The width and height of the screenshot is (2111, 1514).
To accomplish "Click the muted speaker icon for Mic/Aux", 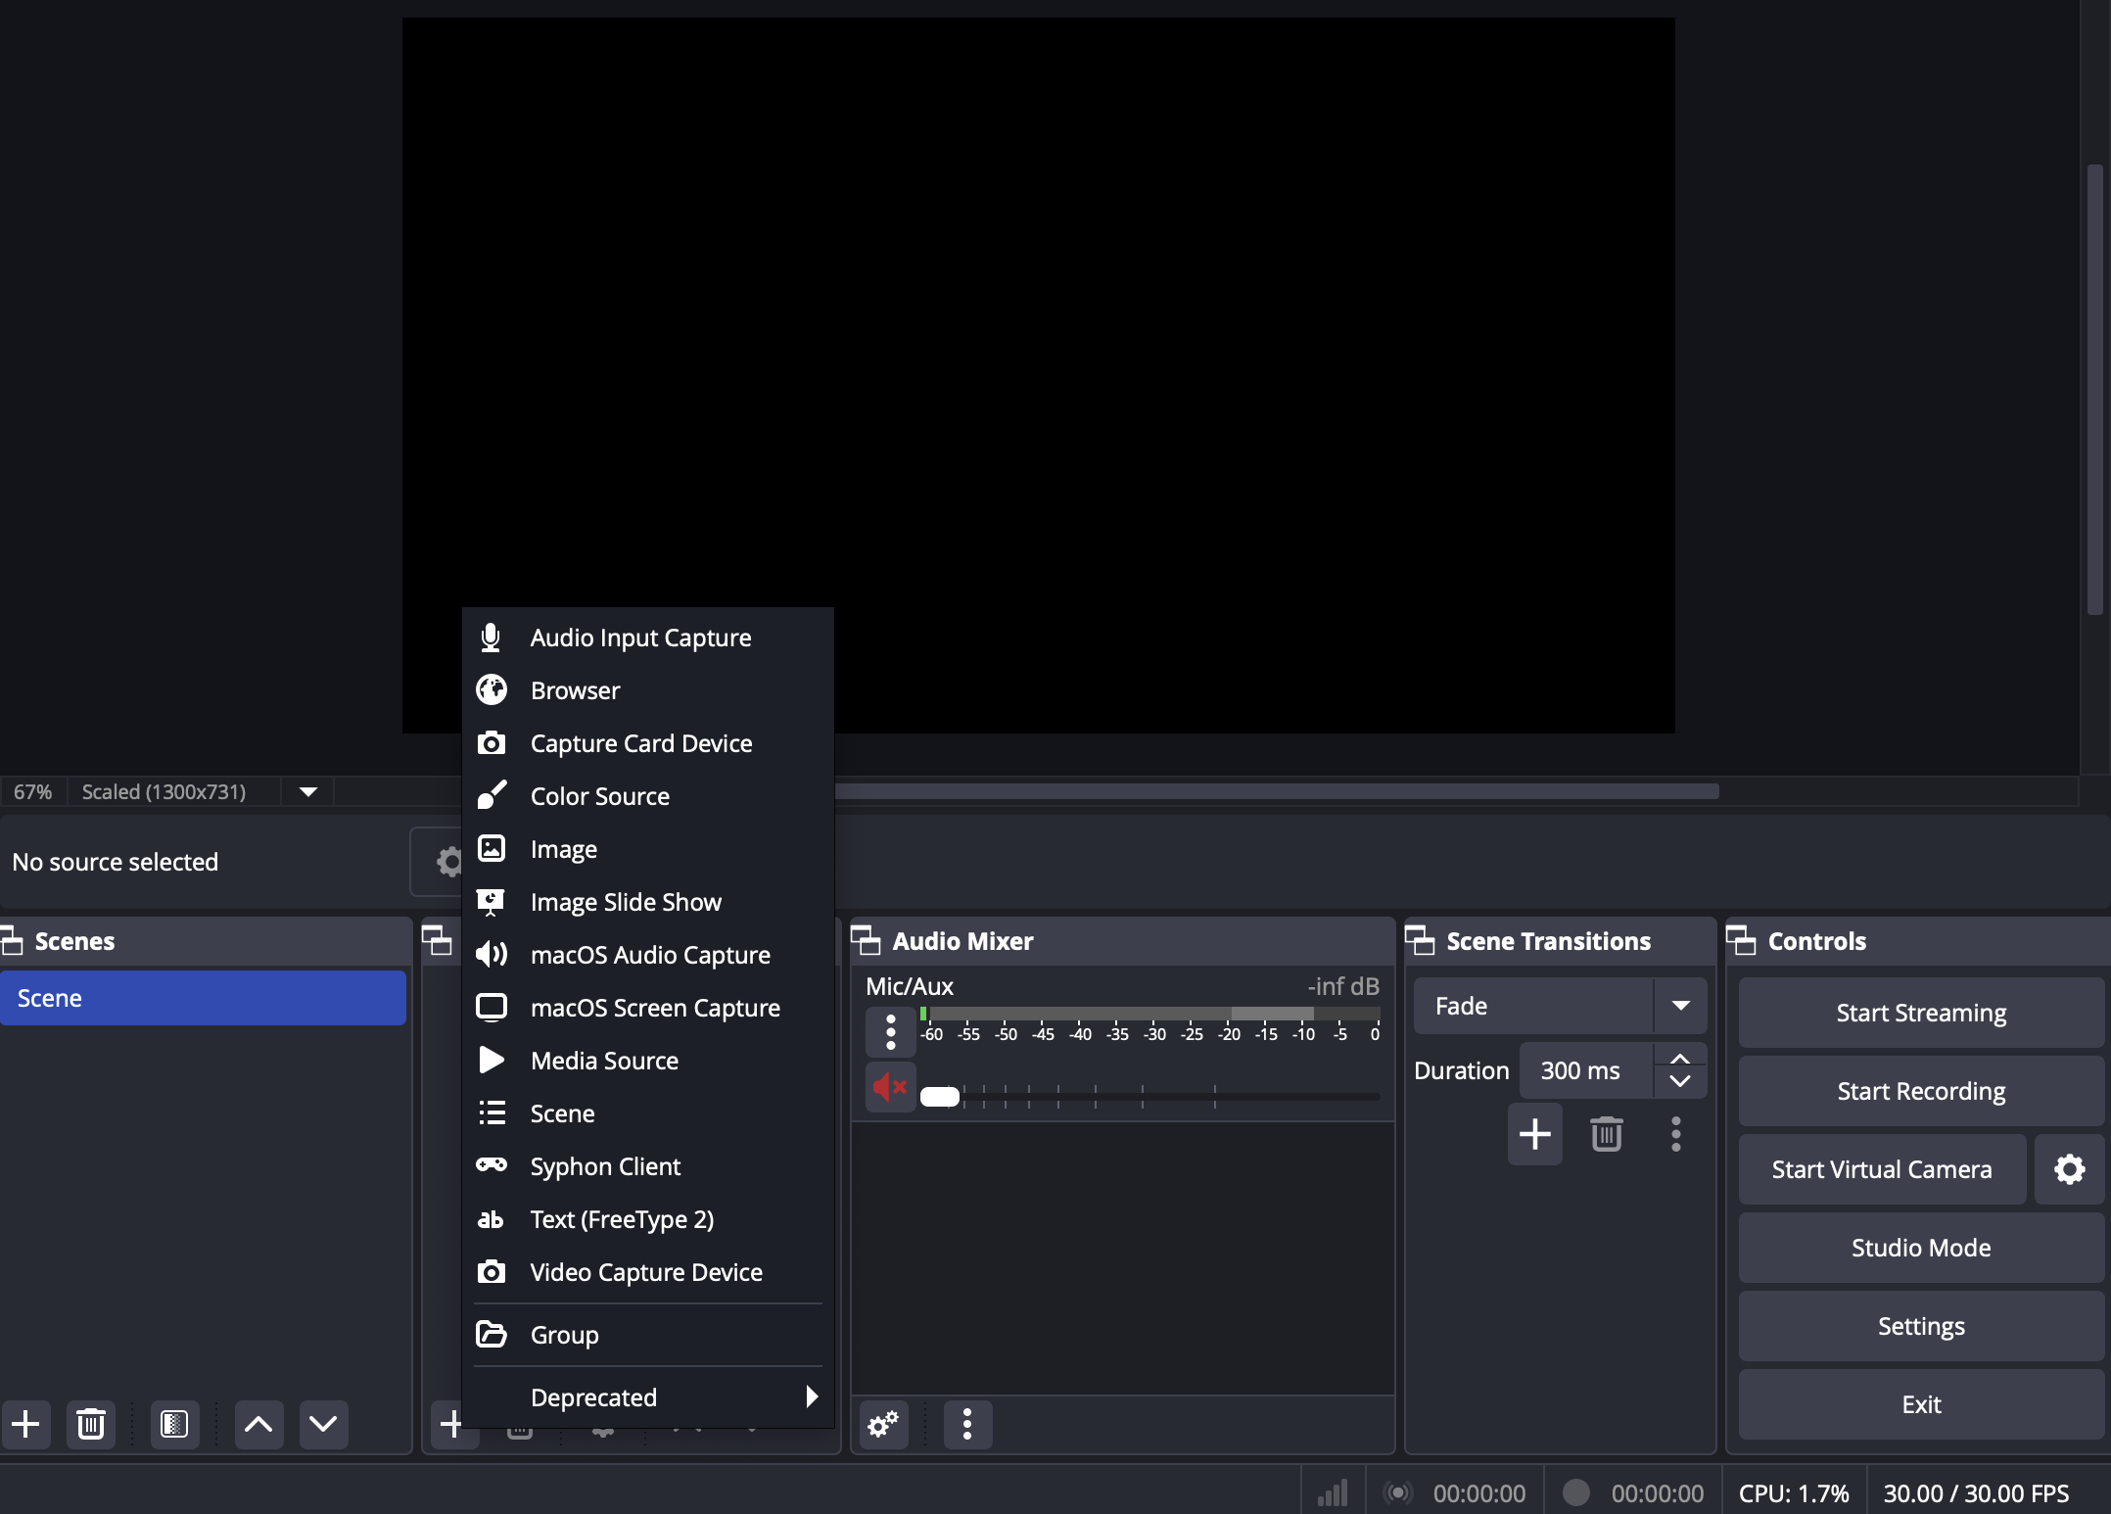I will click(890, 1086).
